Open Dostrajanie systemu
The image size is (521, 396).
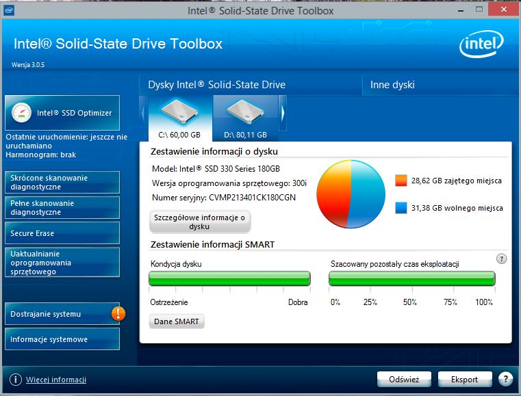[62, 314]
